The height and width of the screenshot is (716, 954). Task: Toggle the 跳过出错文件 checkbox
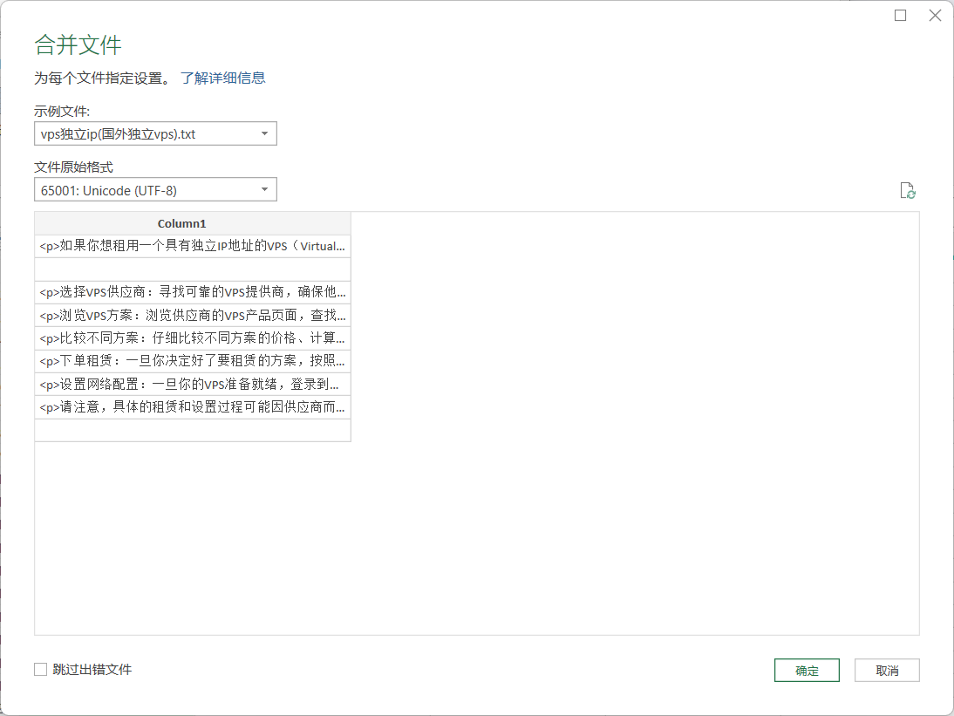pos(41,670)
